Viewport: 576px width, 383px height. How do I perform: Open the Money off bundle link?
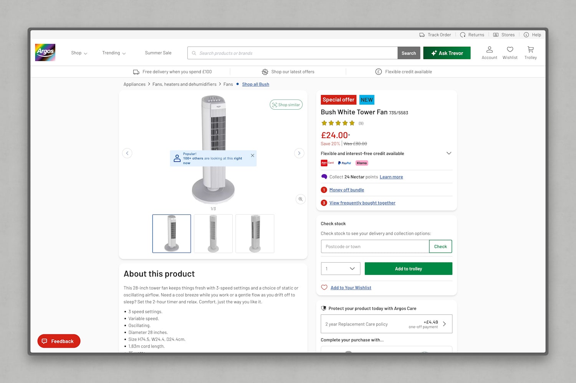(x=347, y=190)
